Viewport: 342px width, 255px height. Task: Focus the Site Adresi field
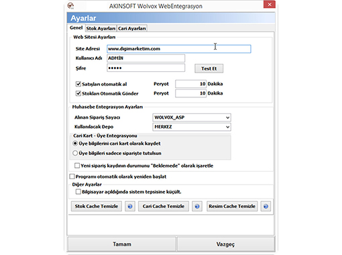coord(179,49)
